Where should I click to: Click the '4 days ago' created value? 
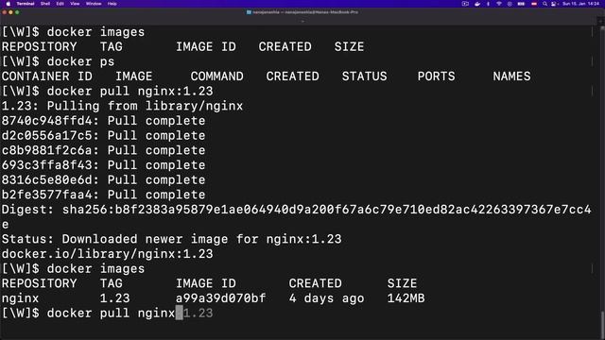click(326, 298)
